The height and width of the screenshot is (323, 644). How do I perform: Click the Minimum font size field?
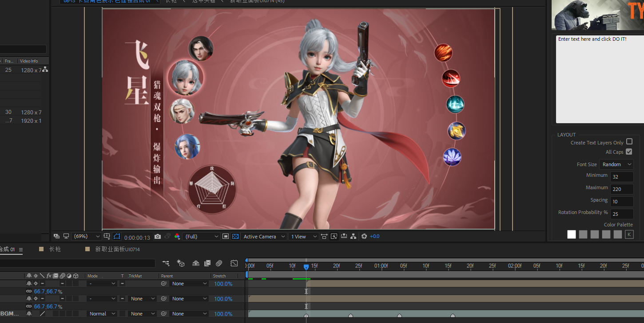coord(622,177)
